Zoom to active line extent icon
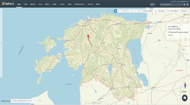The height and width of the screenshot is (105, 190). (x=40, y=101)
